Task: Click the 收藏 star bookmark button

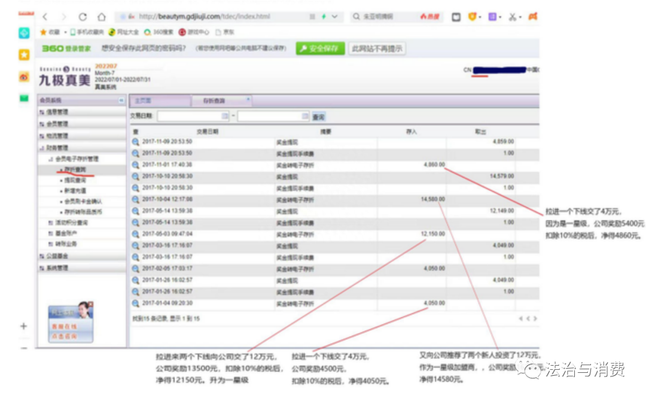Action: tap(50, 32)
